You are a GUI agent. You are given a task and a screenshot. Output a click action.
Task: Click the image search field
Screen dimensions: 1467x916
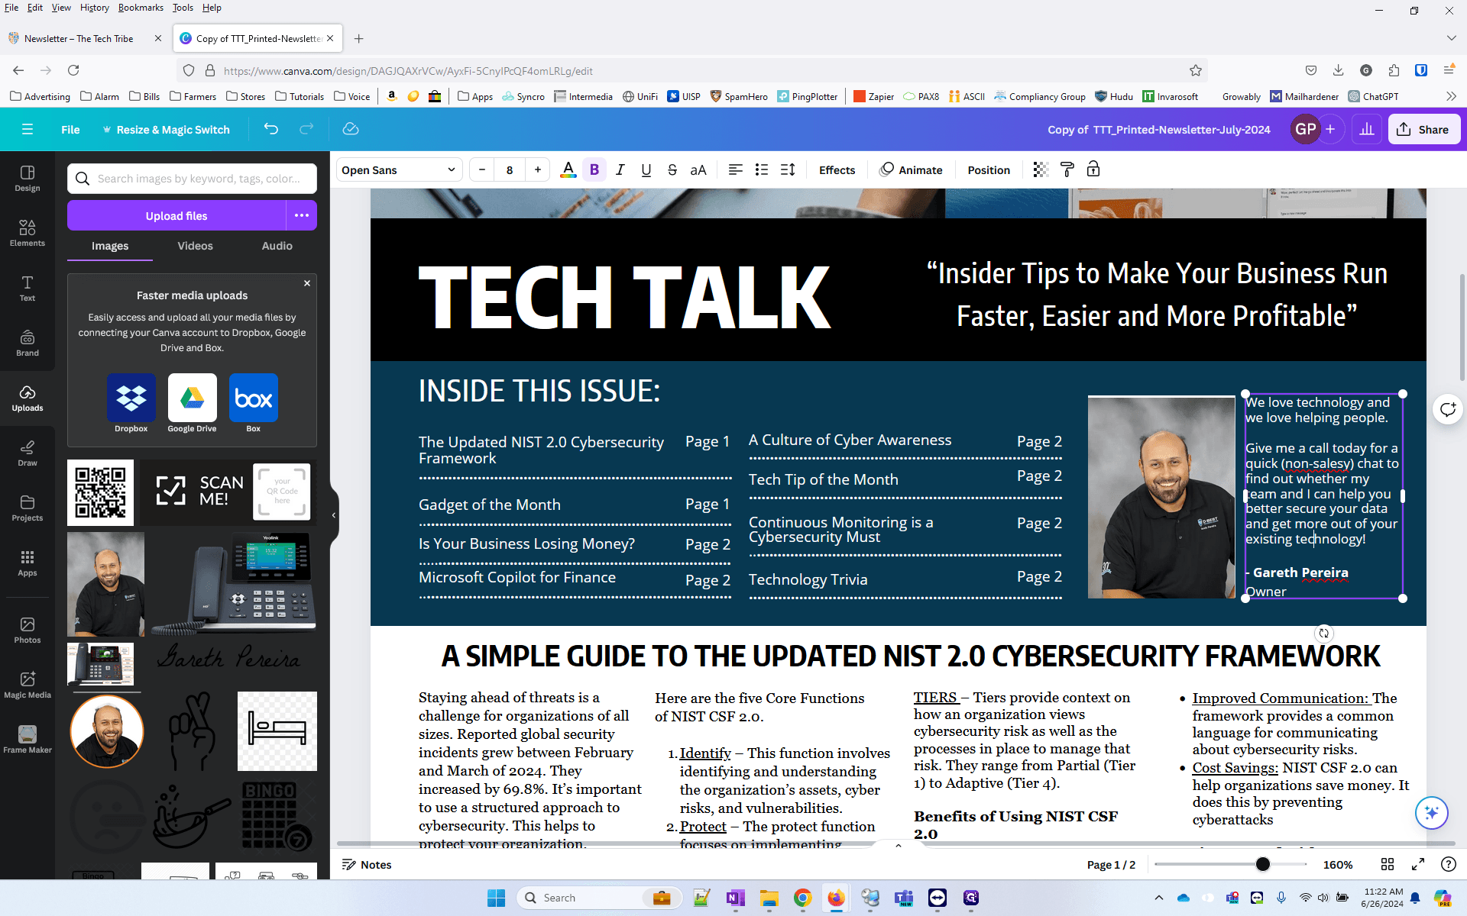point(192,179)
